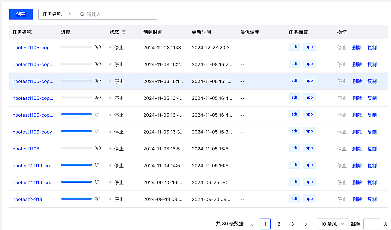Click the sdf tag on hpotest2-919 row

pyautogui.click(x=294, y=199)
